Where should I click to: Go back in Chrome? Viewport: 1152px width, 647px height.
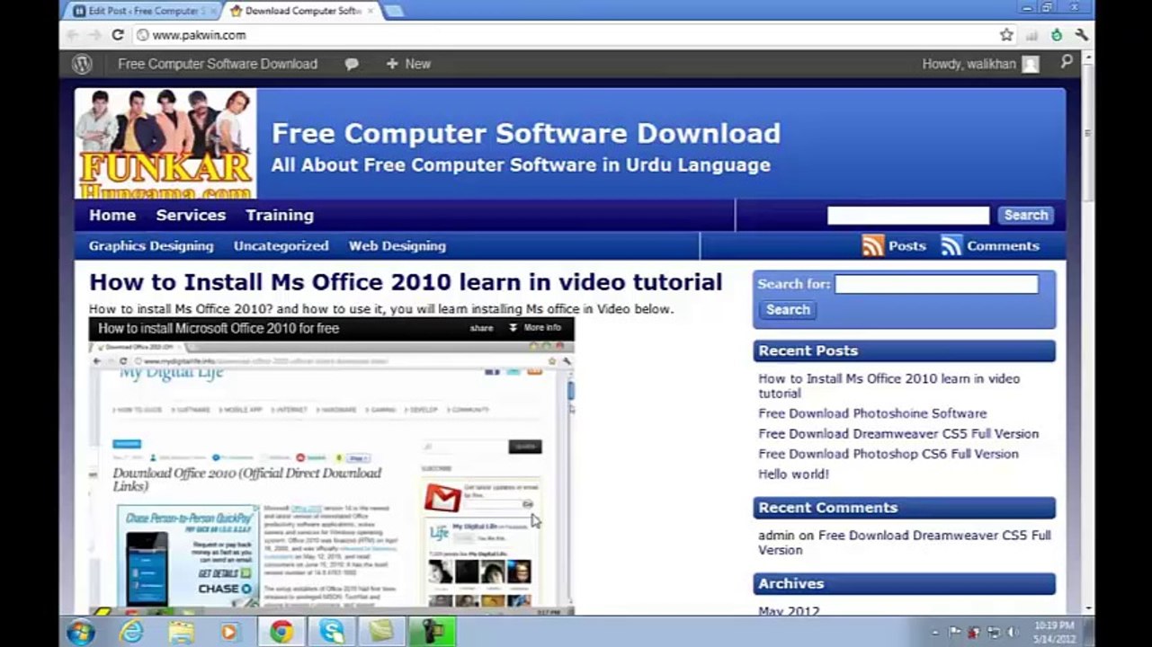pos(72,35)
